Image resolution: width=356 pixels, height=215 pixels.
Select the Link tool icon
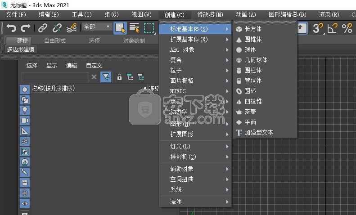[43, 28]
